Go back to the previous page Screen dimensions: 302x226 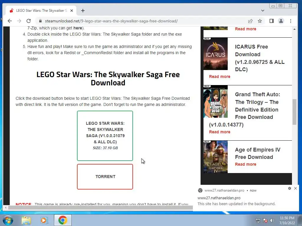point(10,21)
